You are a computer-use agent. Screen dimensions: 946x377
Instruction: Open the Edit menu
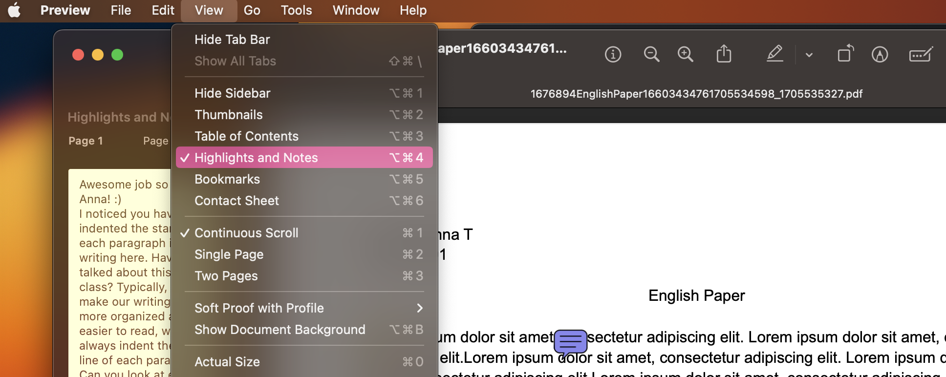click(163, 10)
